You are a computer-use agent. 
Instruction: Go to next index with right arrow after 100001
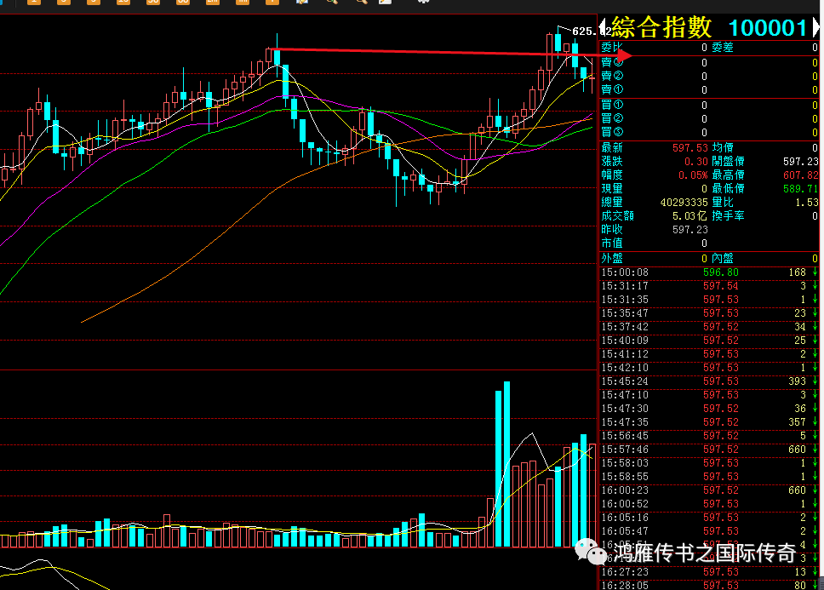pos(816,26)
